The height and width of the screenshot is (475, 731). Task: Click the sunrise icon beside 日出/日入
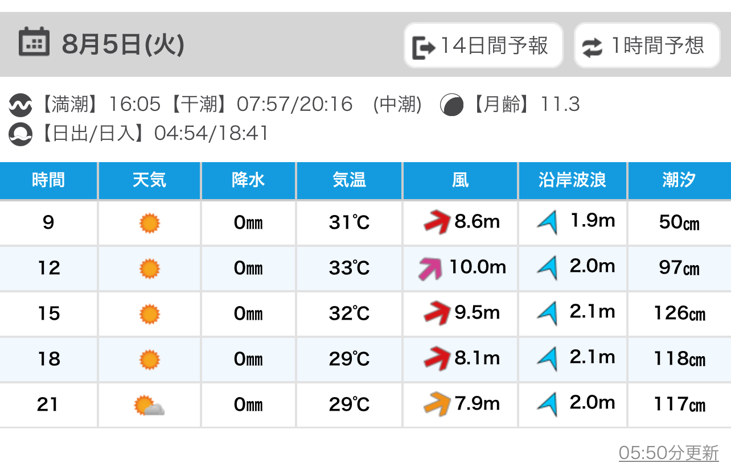[20, 134]
